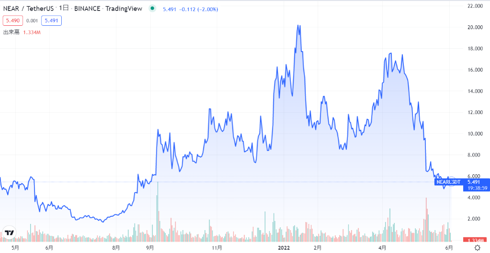Click the circle marker at latest price point
This screenshot has width=490, height=253.
coord(452,182)
